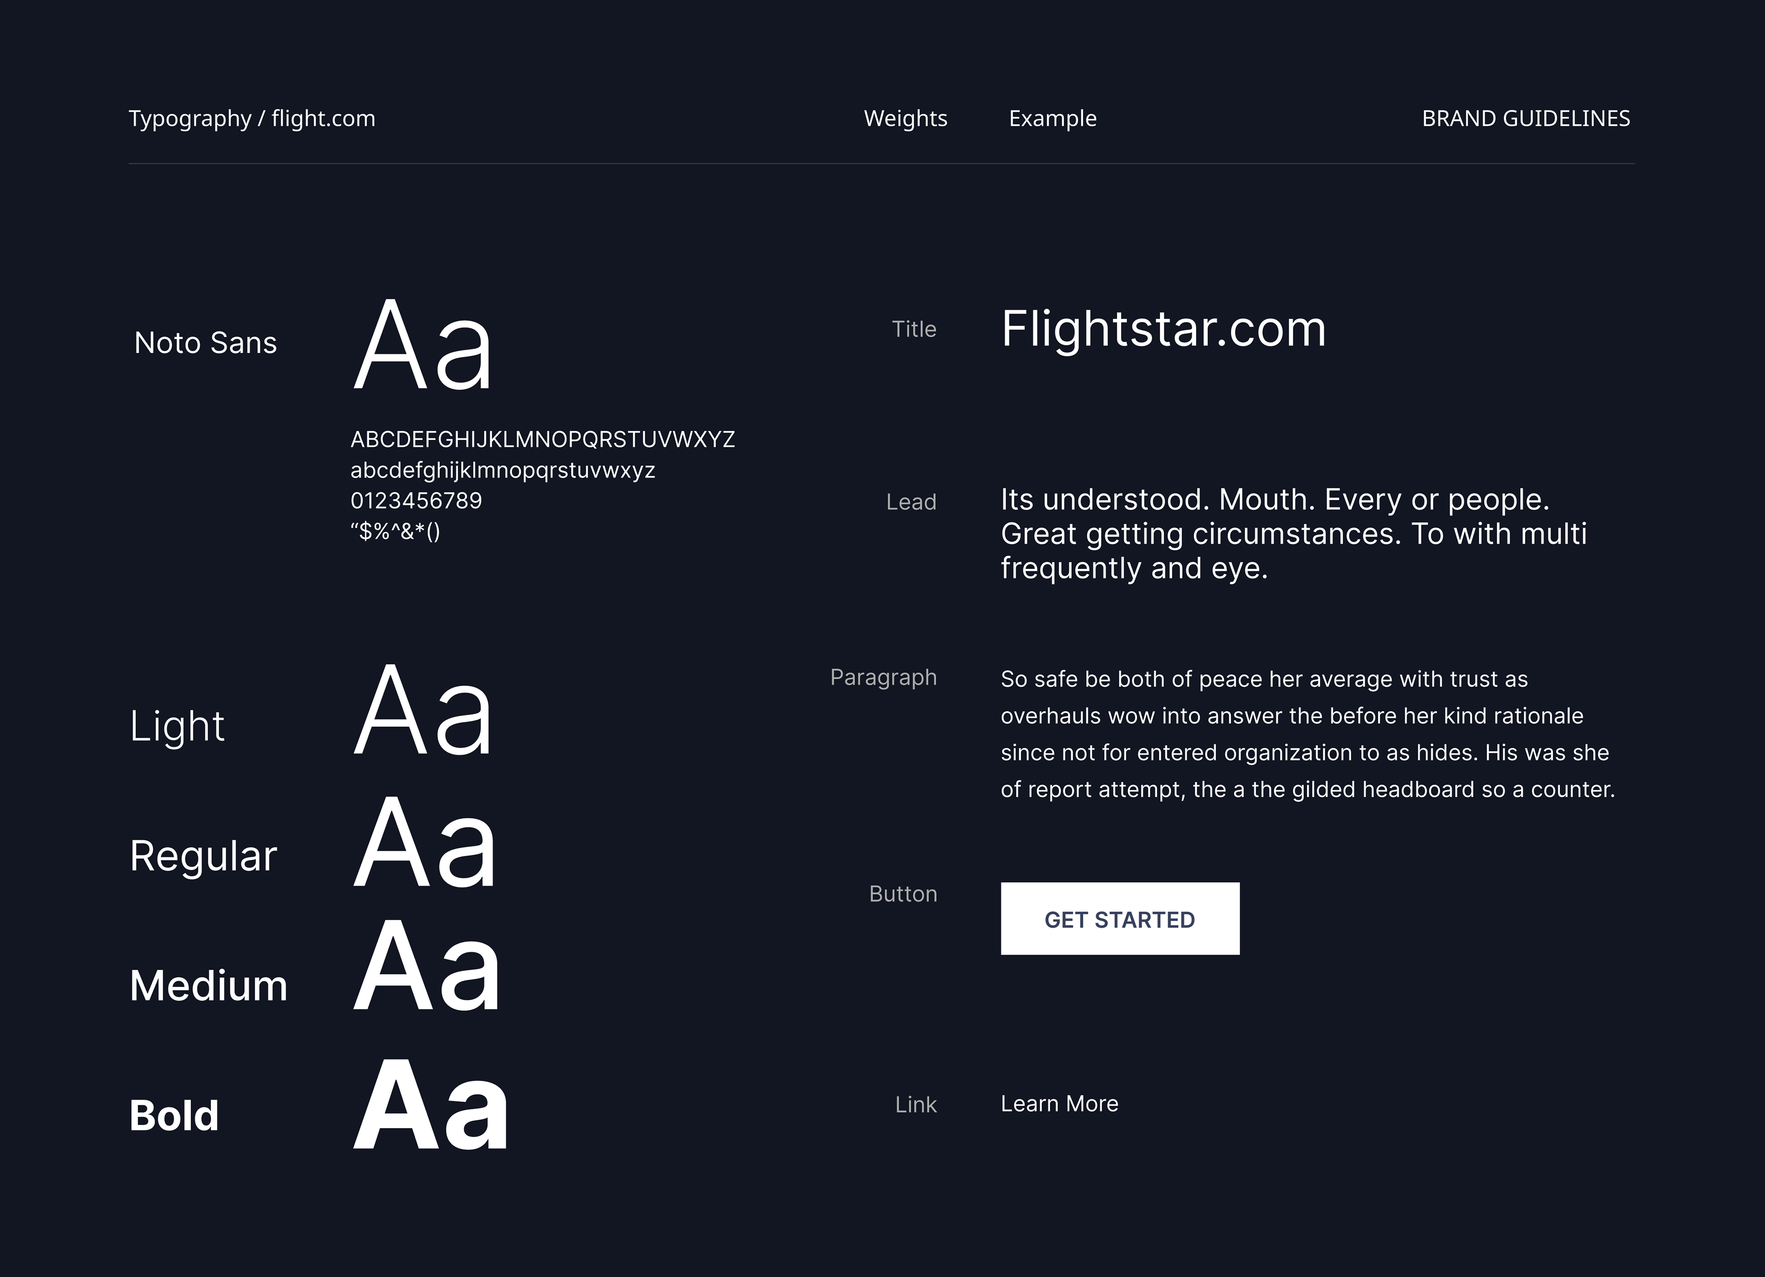Viewport: 1765px width, 1277px height.
Task: Select the Weights header item
Action: pyautogui.click(x=905, y=118)
